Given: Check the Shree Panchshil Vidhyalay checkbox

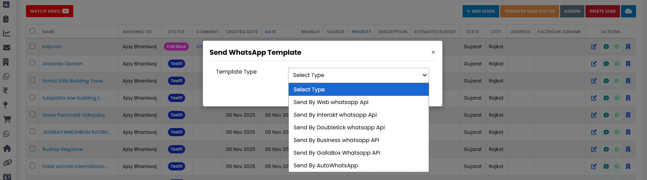Looking at the screenshot, I should (33, 114).
